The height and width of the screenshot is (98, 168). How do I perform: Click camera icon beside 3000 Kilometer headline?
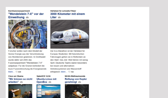[59, 17]
